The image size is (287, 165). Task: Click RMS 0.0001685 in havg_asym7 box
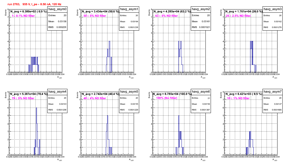point(273,110)
